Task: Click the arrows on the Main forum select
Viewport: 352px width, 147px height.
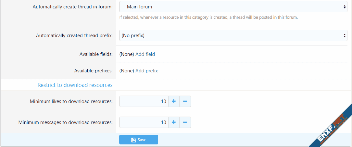Action: tap(345, 7)
